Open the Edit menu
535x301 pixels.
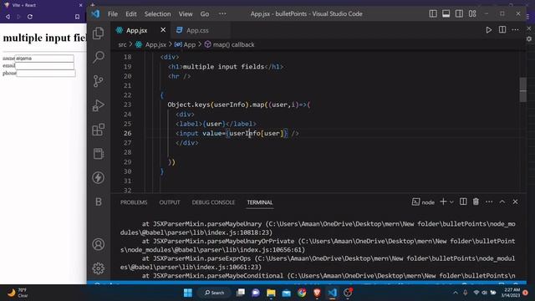[x=131, y=14]
